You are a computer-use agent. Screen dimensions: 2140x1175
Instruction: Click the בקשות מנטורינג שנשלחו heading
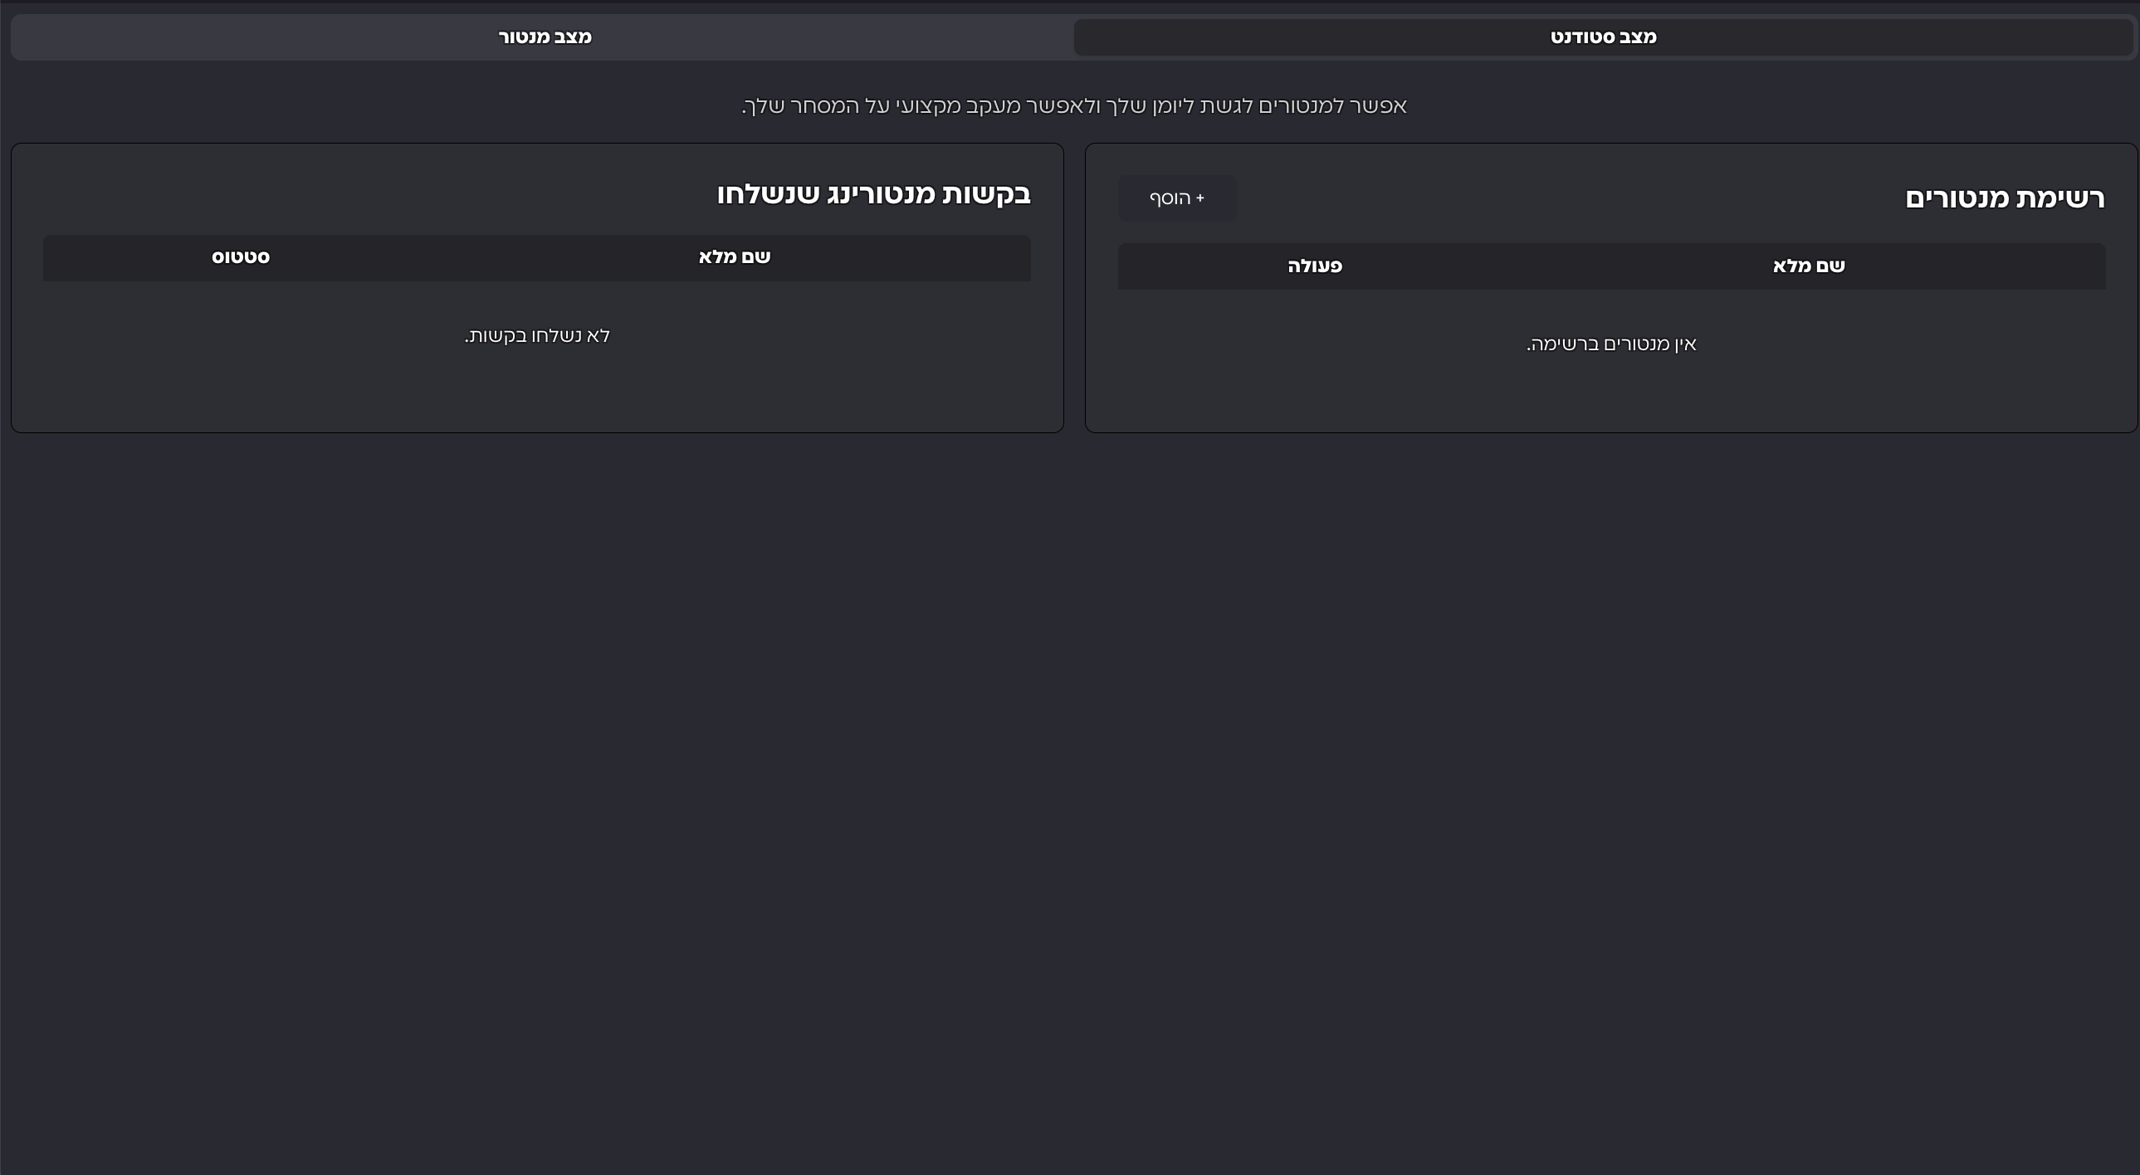[x=873, y=193]
